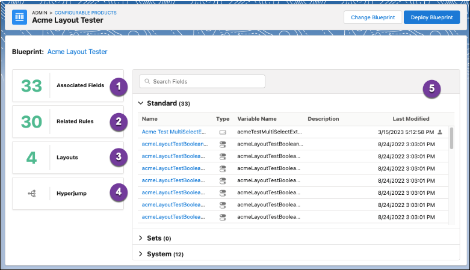
Task: Sort by the Name column header
Action: point(150,119)
